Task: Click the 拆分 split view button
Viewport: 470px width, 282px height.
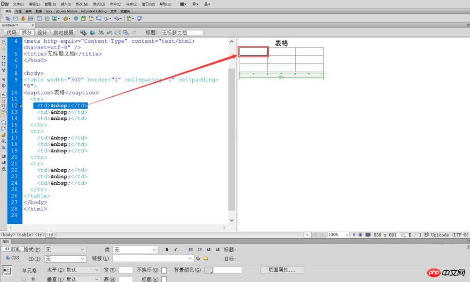Action: 27,32
